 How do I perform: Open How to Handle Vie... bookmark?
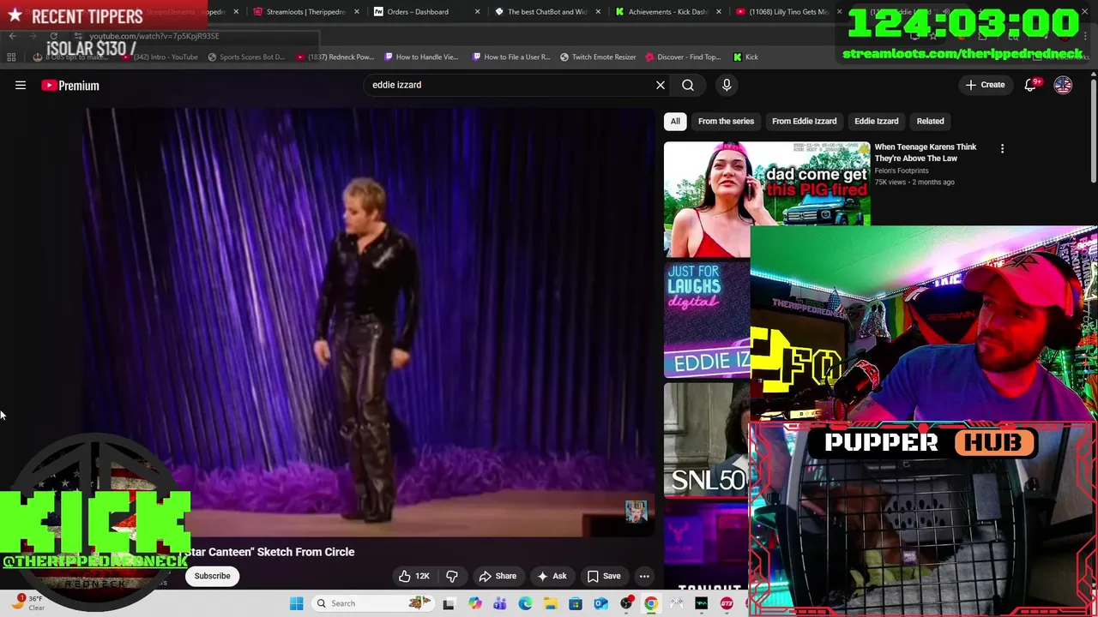421,57
